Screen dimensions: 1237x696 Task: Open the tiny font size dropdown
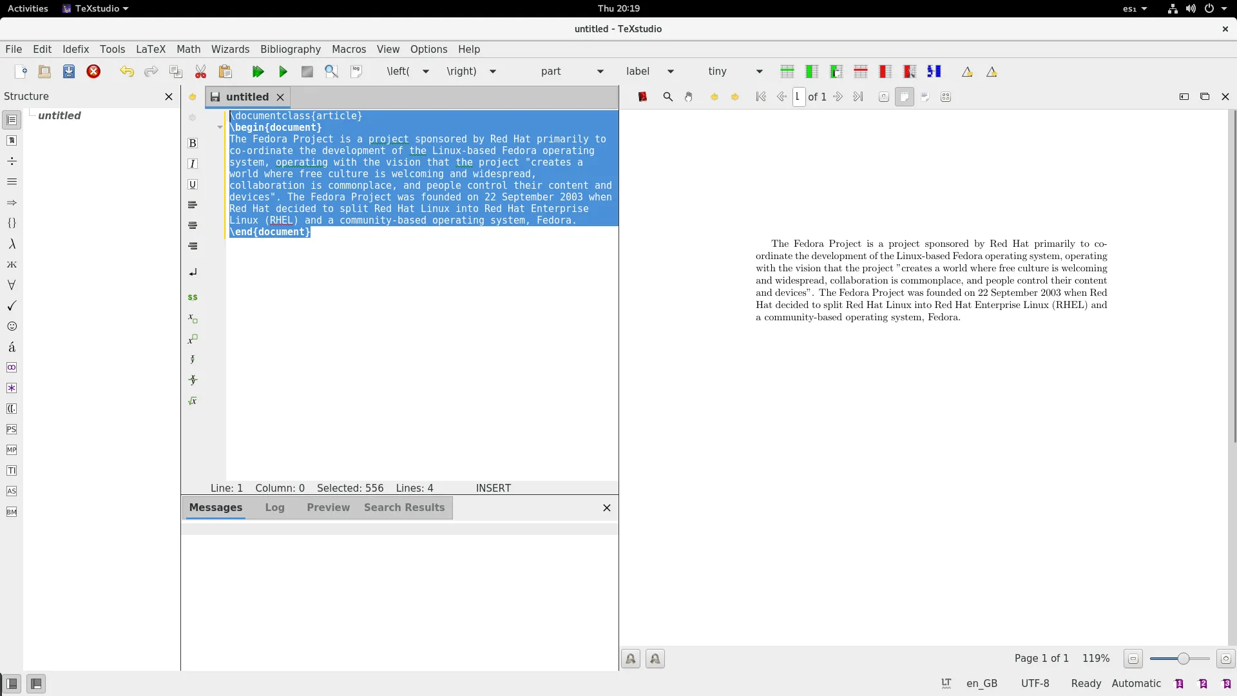point(759,72)
